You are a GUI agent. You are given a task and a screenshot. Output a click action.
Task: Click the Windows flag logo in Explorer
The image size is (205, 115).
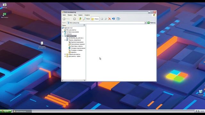click(154, 15)
